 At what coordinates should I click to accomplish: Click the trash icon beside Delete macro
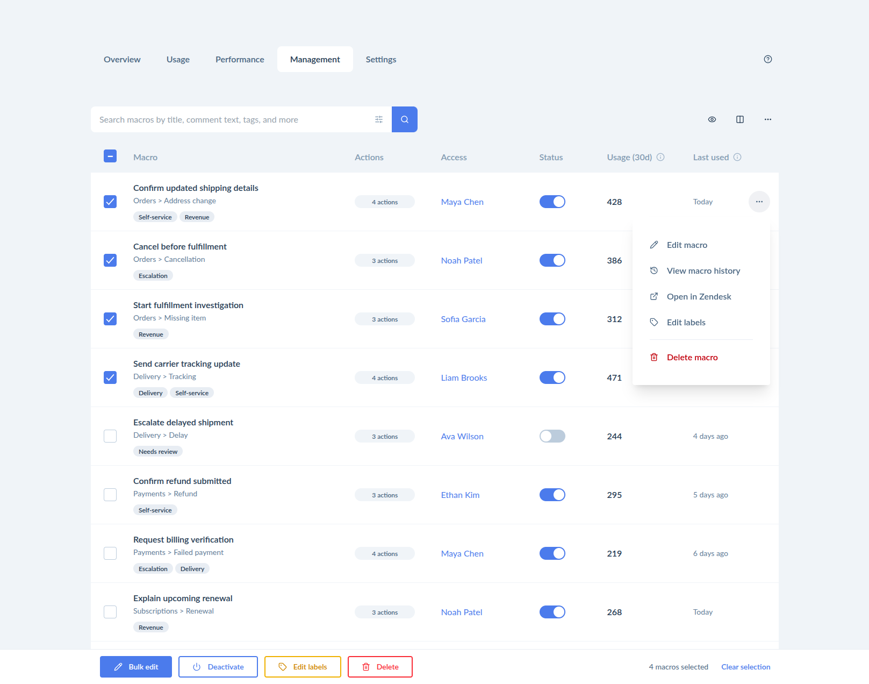654,357
